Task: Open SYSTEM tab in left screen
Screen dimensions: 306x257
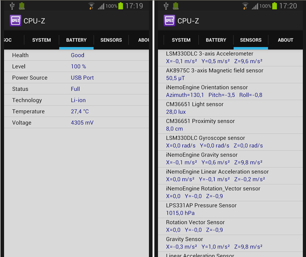Action: tap(42, 40)
